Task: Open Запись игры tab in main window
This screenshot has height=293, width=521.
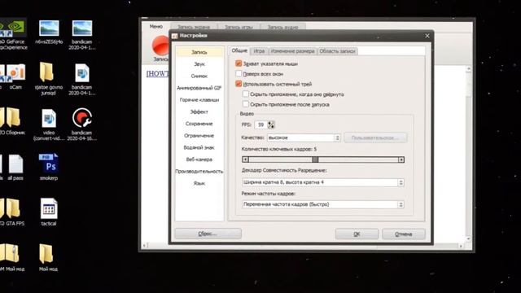Action: tap(239, 27)
